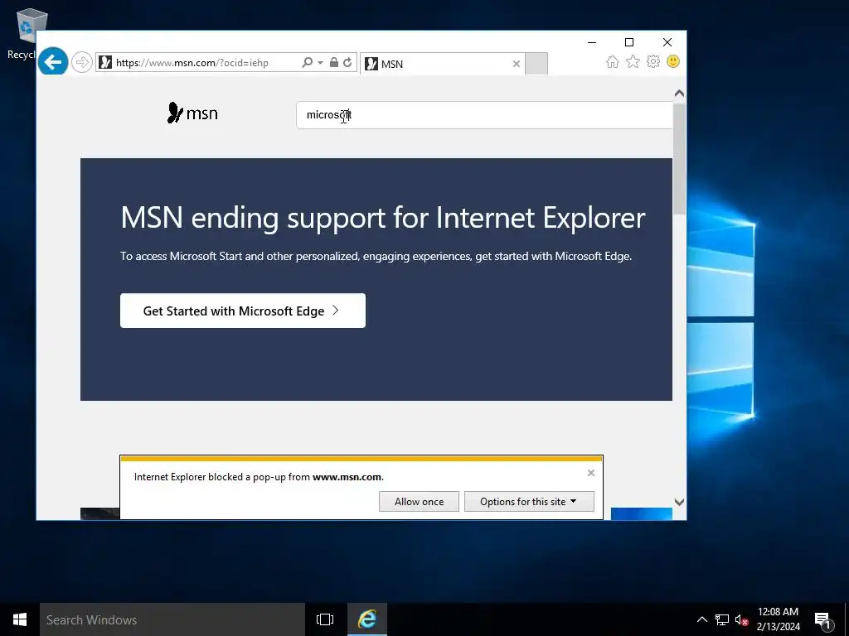Close the Internet Explorer window
The width and height of the screenshot is (849, 636).
(667, 42)
